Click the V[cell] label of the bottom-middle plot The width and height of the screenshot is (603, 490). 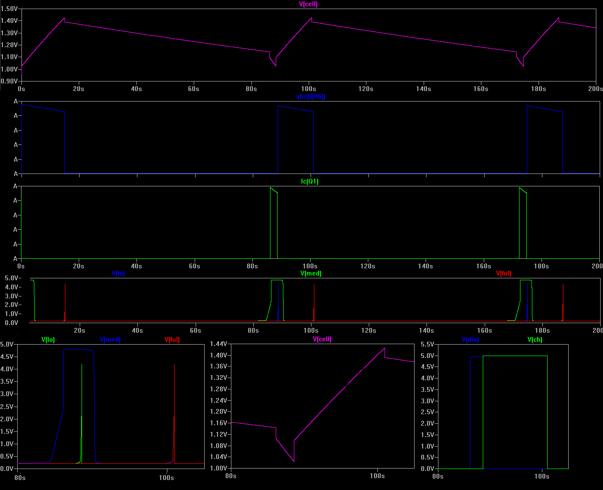[322, 339]
